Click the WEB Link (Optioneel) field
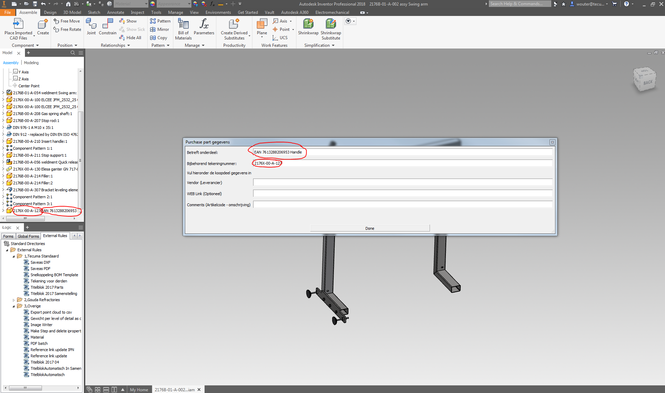This screenshot has height=393, width=665. tap(403, 193)
